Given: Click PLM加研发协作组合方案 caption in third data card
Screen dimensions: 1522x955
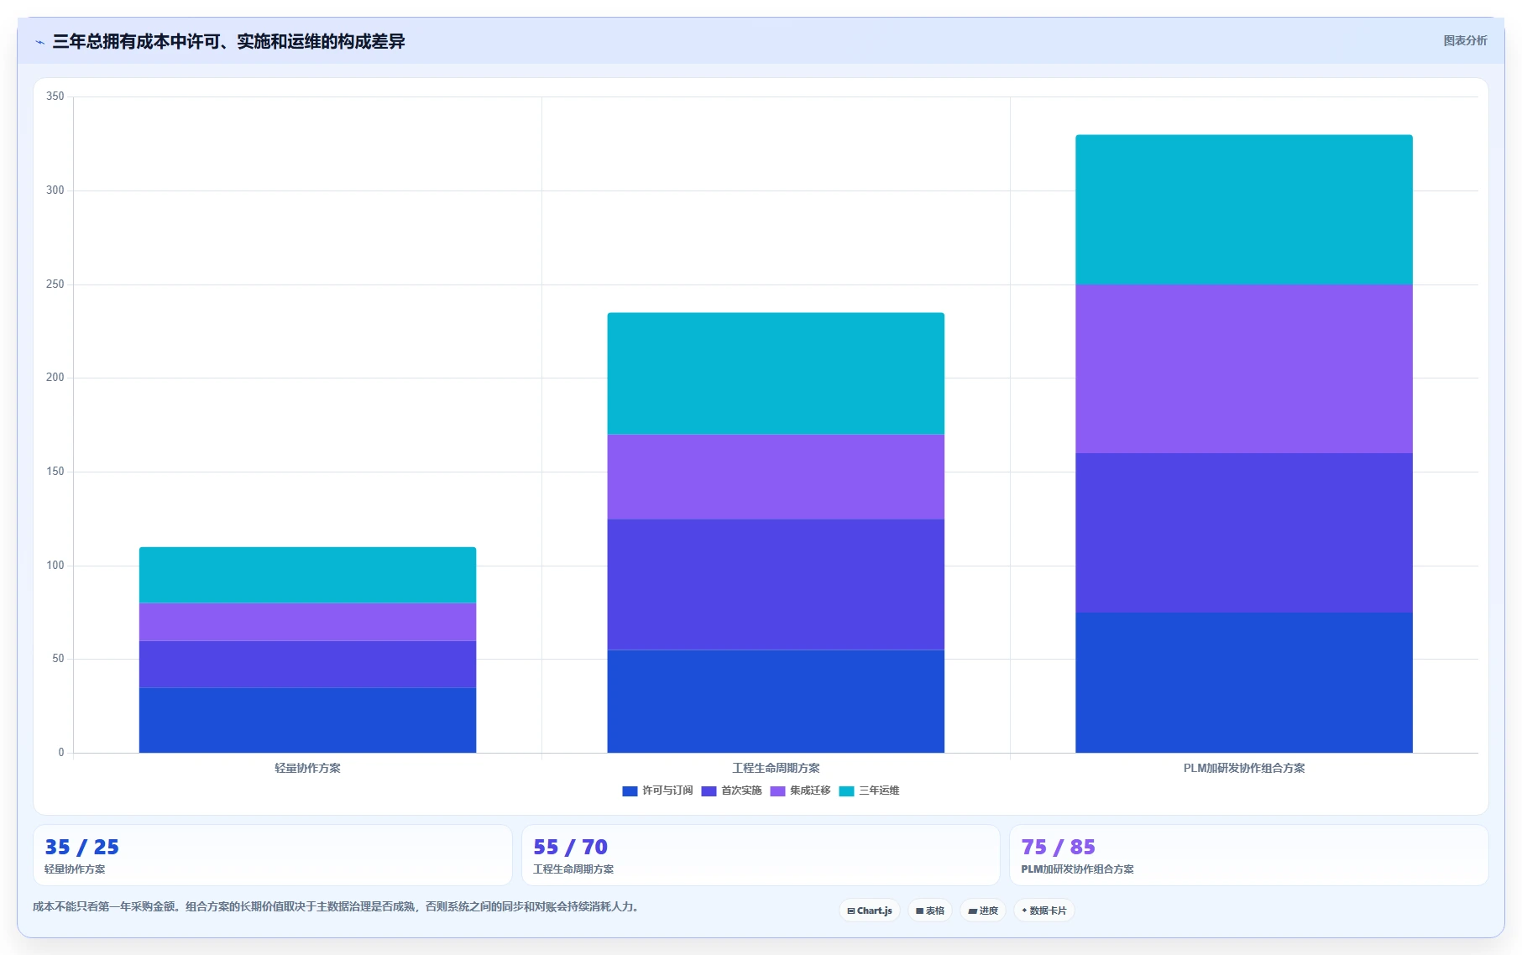Looking at the screenshot, I should [x=1077, y=869].
